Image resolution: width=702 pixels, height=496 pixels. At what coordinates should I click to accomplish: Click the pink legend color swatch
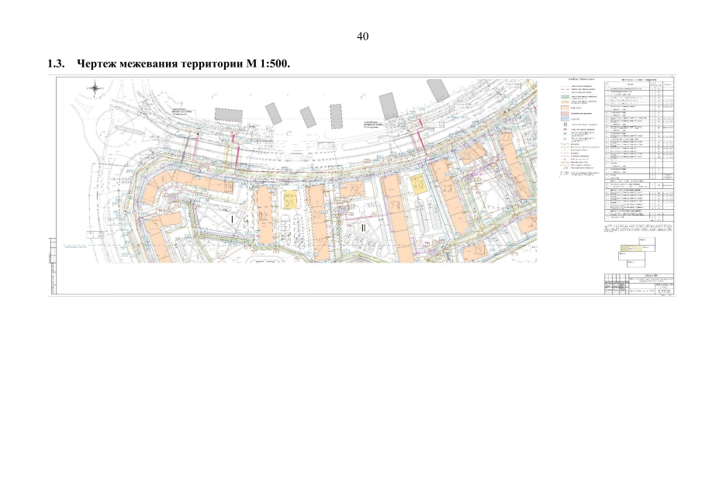[x=565, y=114]
